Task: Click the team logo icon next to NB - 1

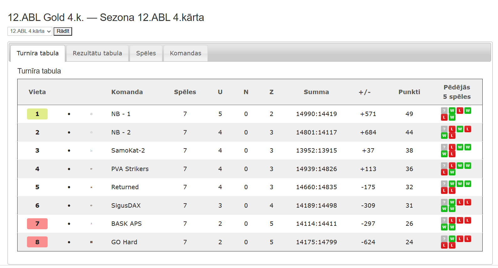Action: 91,114
